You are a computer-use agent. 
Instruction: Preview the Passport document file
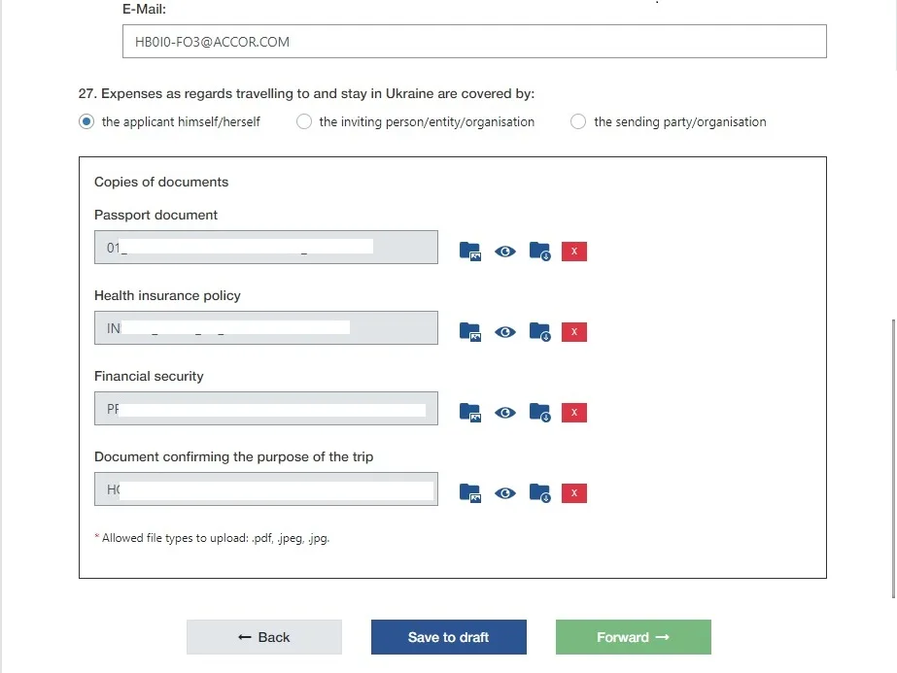pyautogui.click(x=504, y=252)
